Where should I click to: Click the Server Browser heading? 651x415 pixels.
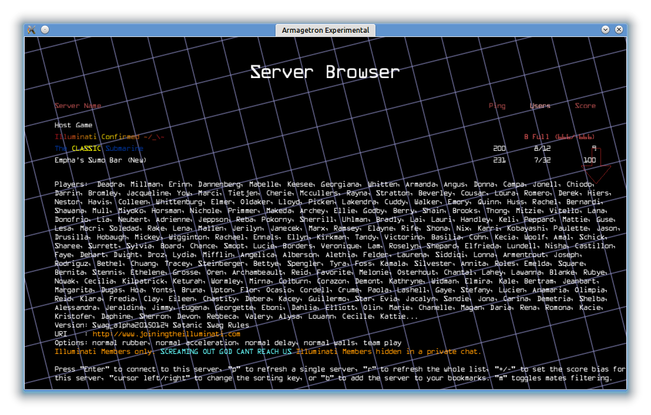325,72
